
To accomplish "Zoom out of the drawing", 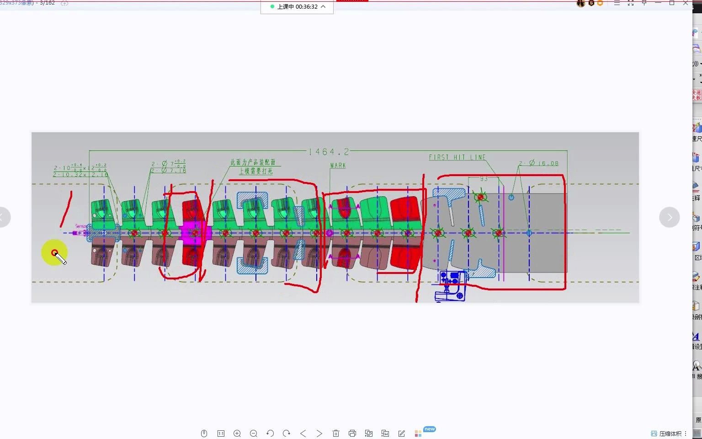I will 254,433.
